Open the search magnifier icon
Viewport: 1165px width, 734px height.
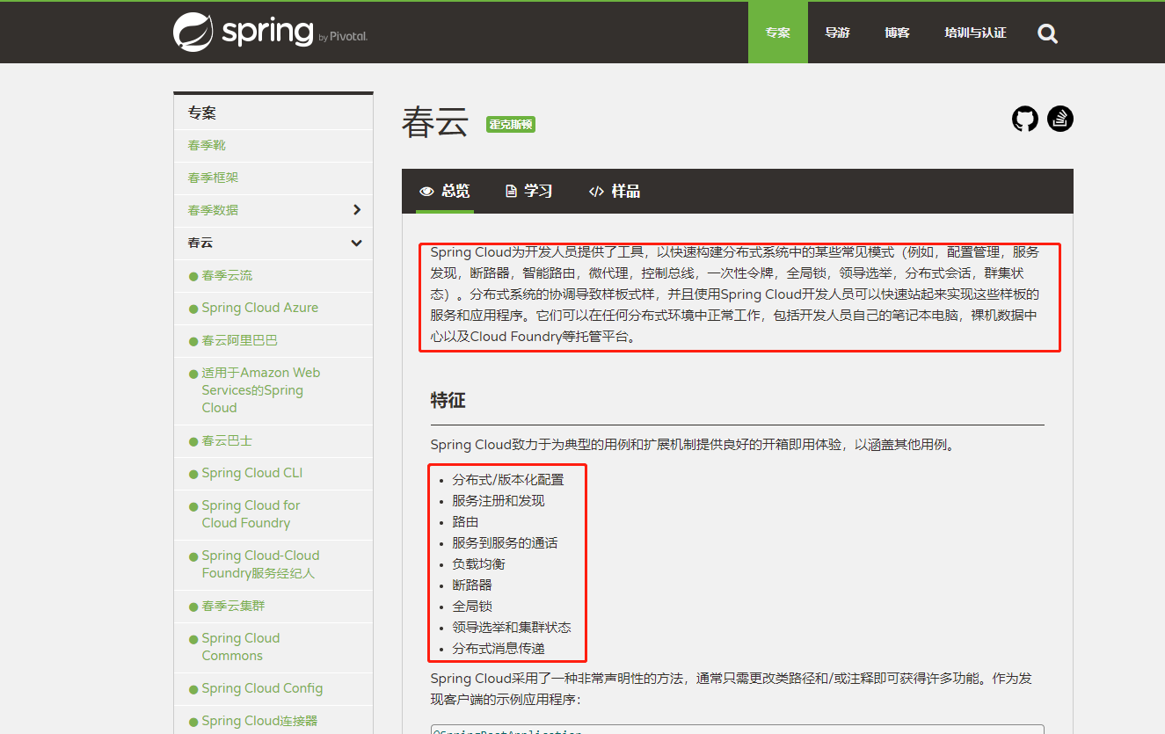click(1047, 33)
